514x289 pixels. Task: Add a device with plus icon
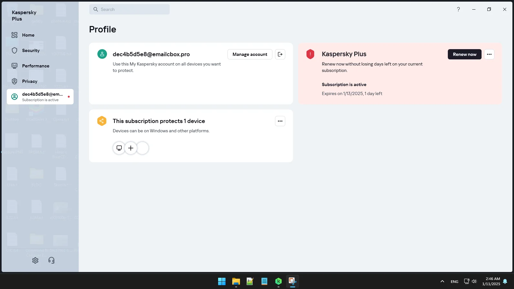[131, 148]
